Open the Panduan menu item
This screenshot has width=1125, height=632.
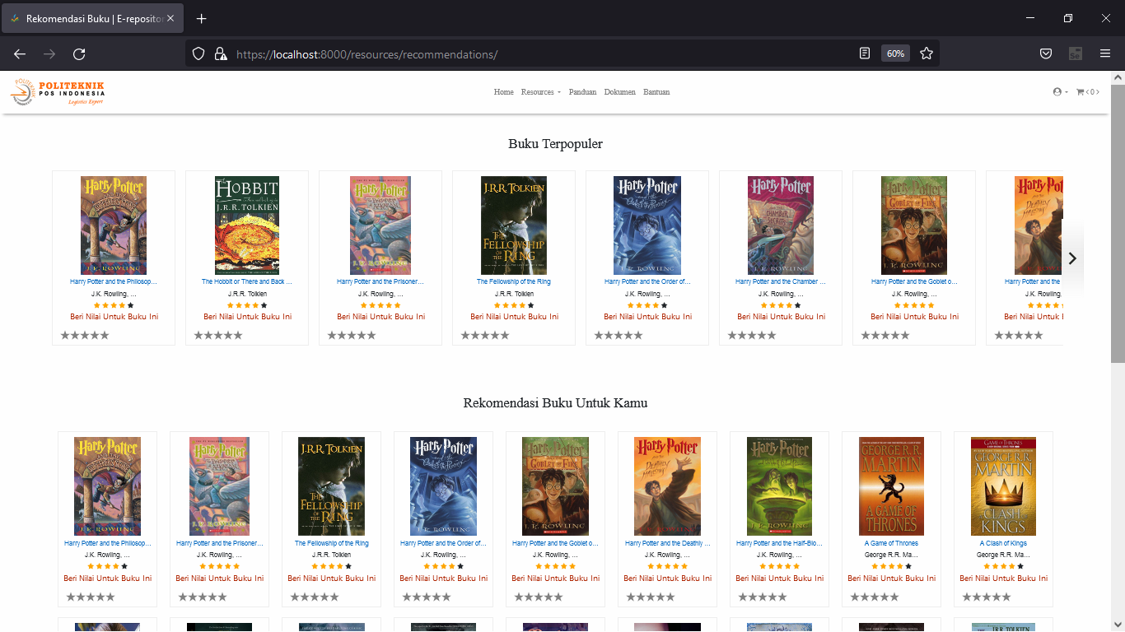click(x=582, y=92)
